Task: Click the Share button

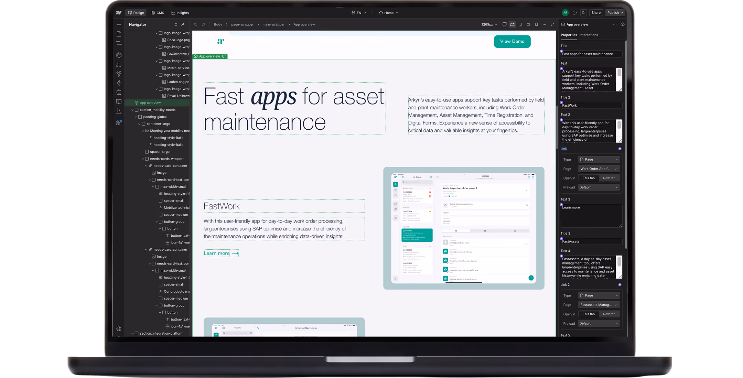Action: click(596, 13)
